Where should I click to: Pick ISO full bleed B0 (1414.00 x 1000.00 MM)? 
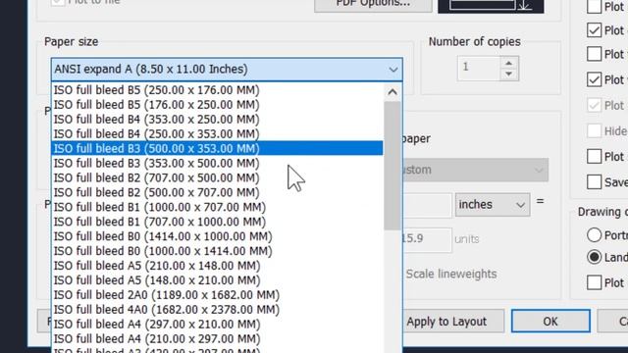coord(217,236)
